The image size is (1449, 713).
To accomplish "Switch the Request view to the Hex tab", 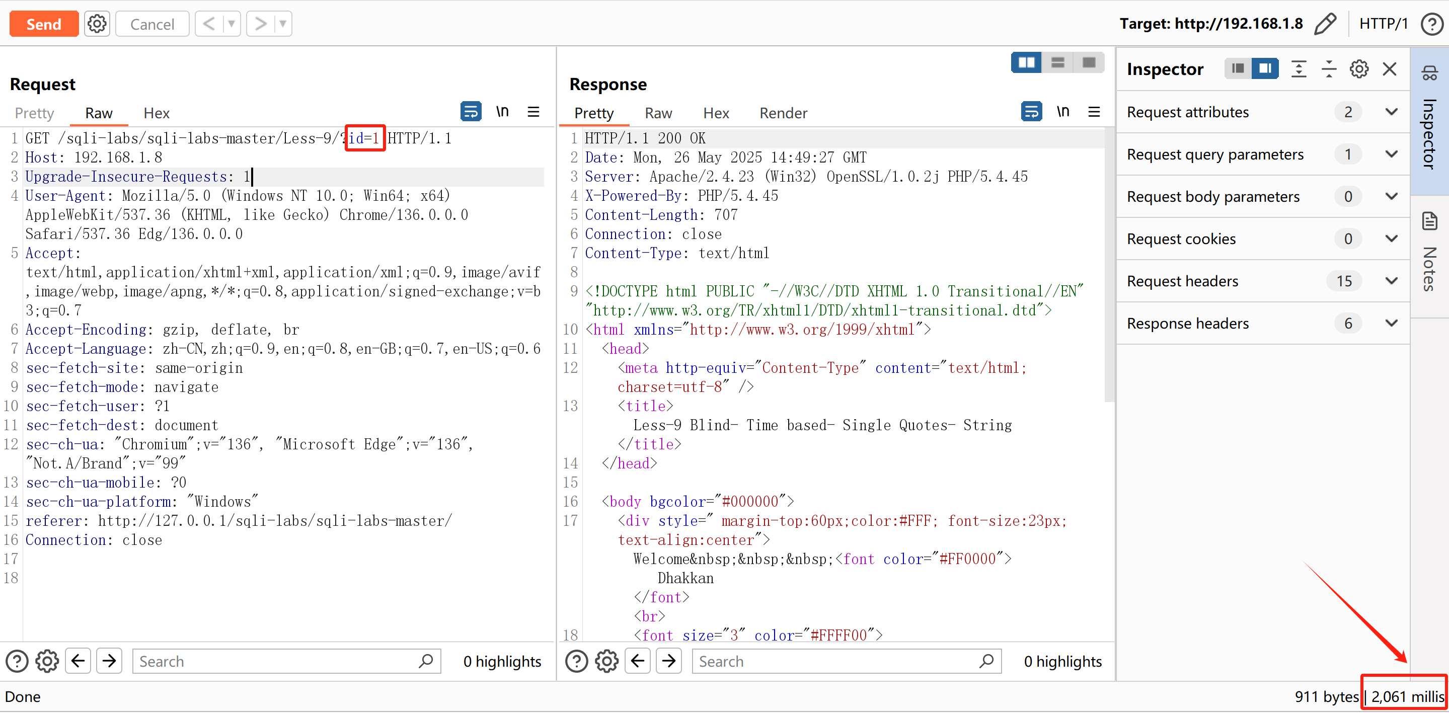I will pos(157,113).
